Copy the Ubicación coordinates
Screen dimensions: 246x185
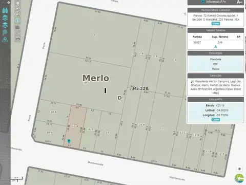click(216, 120)
